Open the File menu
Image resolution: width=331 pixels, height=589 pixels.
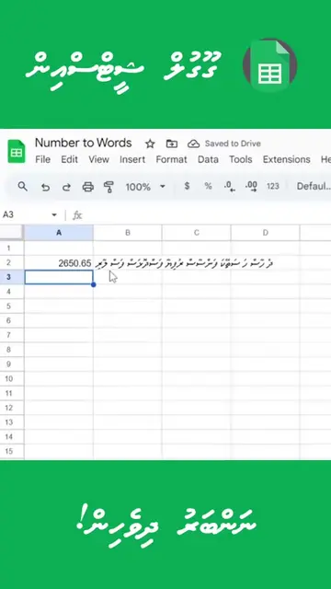click(43, 159)
